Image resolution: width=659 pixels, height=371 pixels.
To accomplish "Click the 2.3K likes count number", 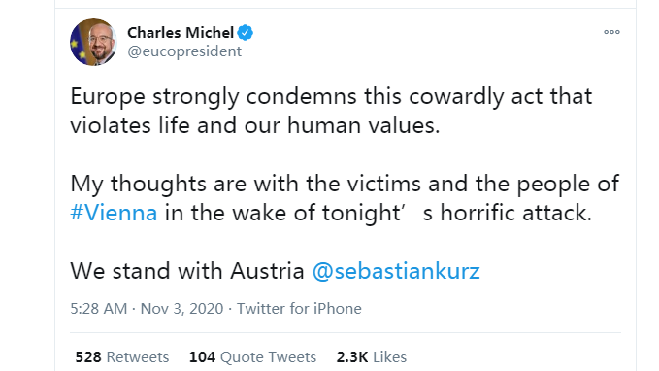I will tap(352, 357).
